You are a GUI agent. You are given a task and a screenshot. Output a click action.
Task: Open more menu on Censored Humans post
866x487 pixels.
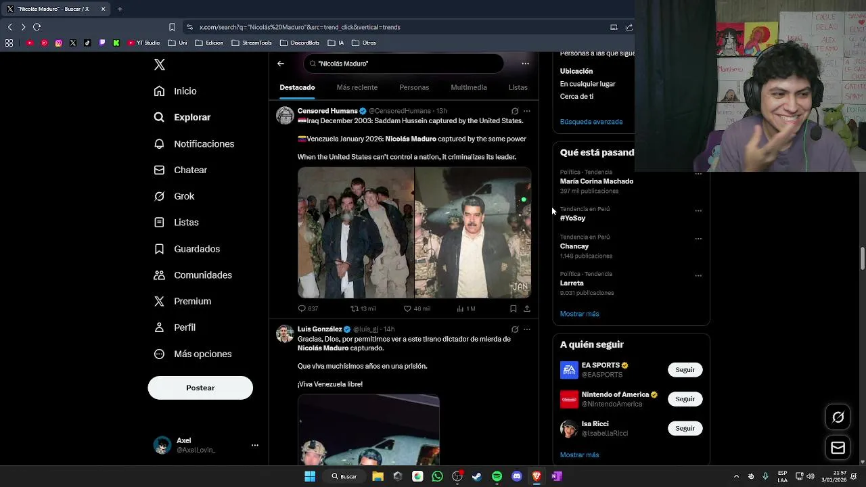pyautogui.click(x=527, y=111)
